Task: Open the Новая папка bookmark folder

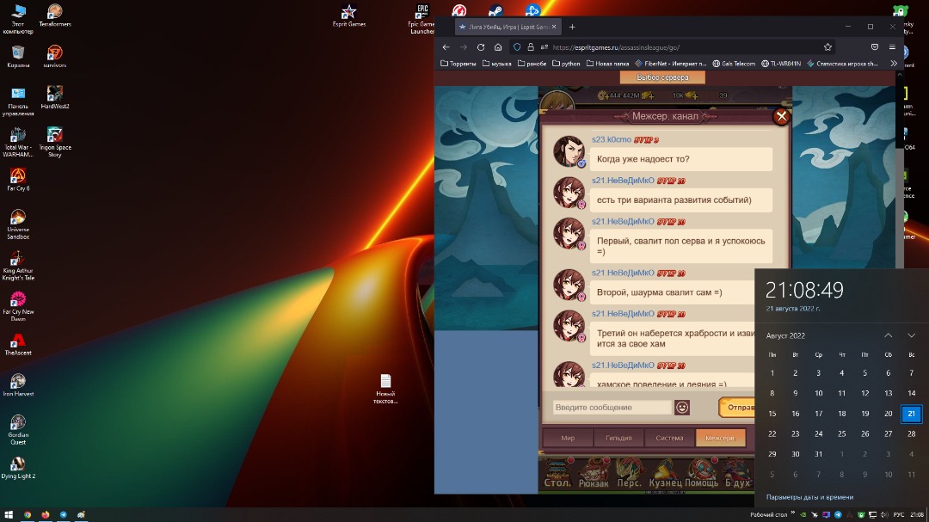Action: 608,64
